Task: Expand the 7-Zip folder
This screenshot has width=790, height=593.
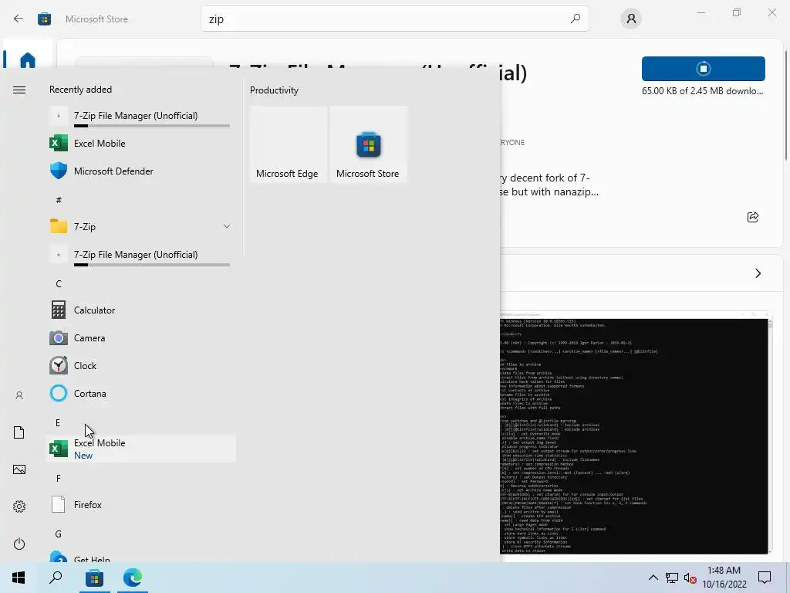Action: pos(140,227)
